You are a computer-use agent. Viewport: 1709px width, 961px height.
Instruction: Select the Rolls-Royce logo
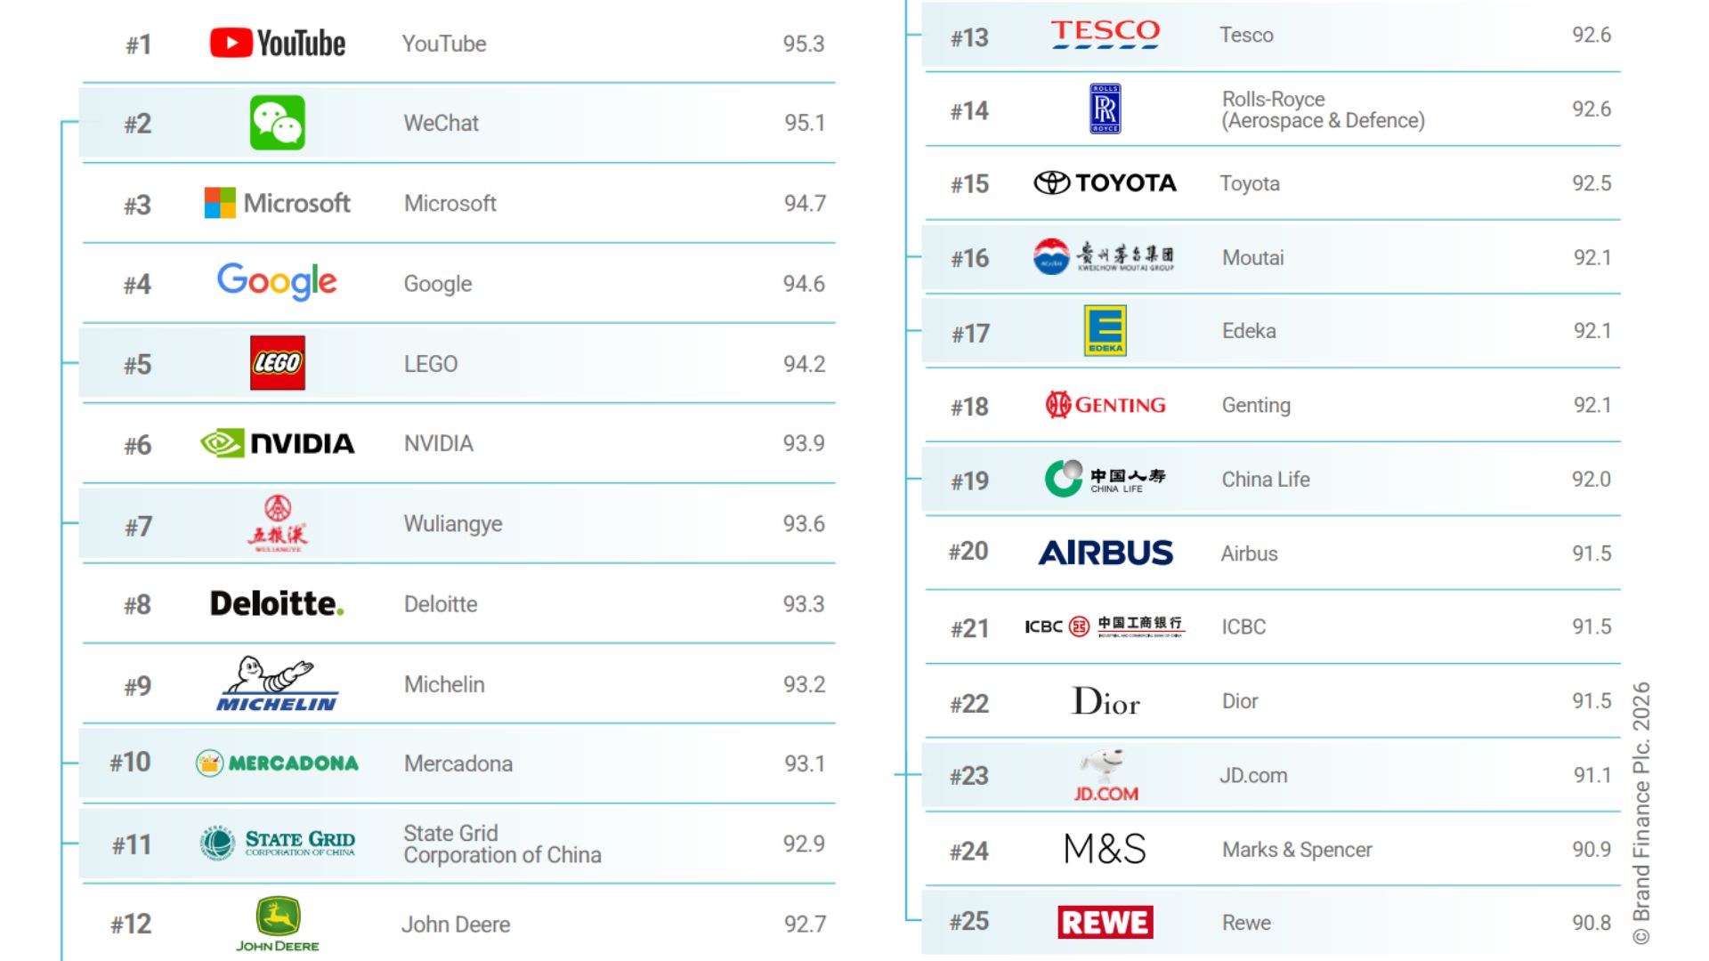(1105, 109)
